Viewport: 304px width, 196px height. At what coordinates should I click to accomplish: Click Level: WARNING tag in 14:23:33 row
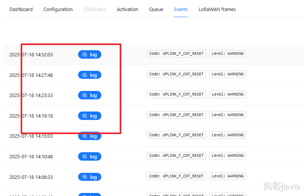click(x=227, y=94)
